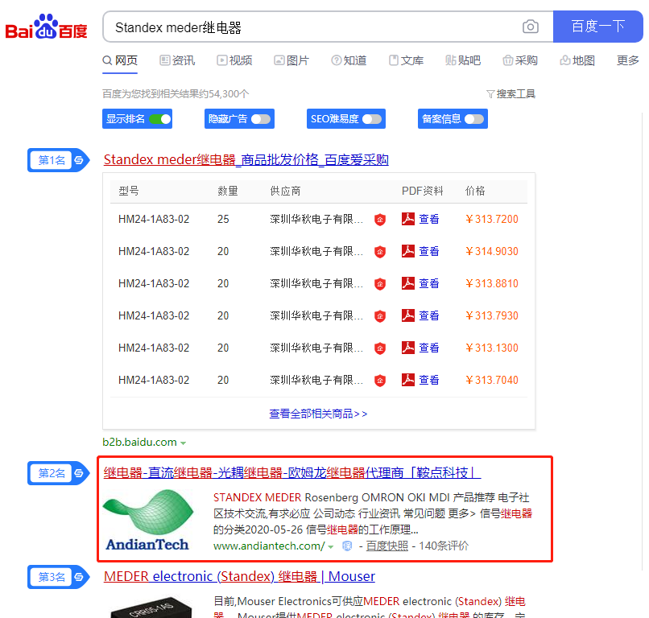Click 查看 link in the ¥313.7200 row
The image size is (649, 618).
coord(429,219)
